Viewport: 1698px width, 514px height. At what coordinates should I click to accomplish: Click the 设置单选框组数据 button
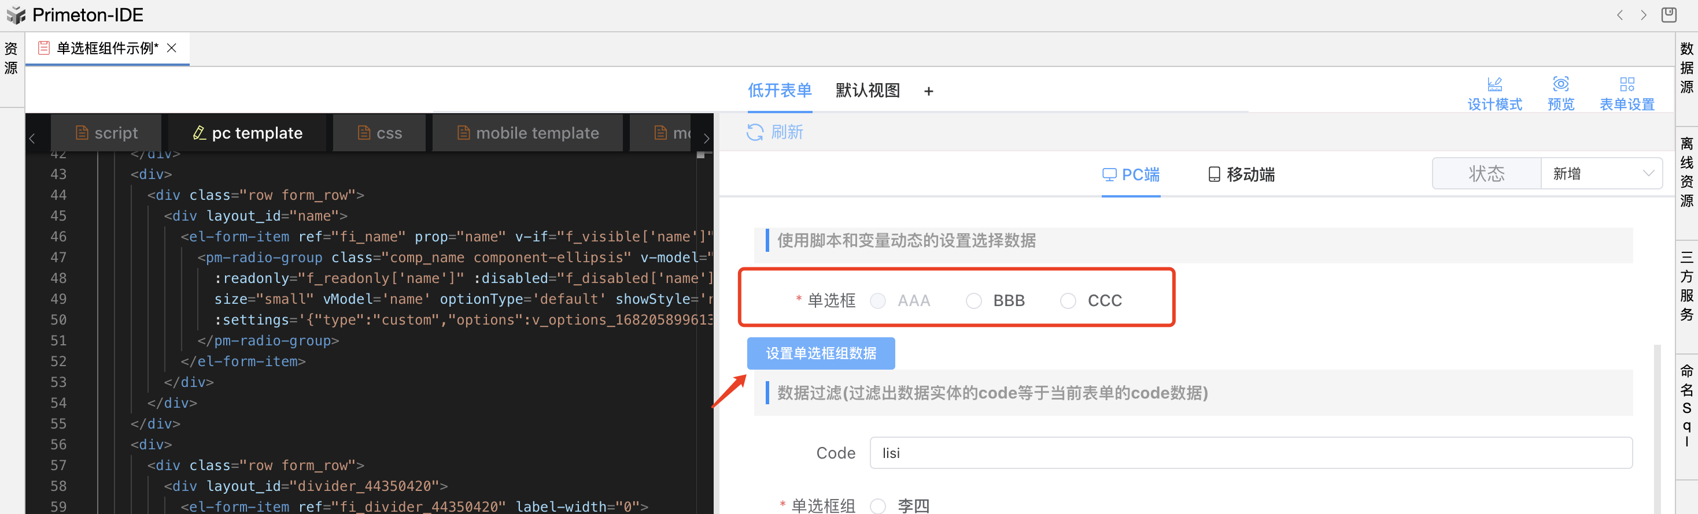coord(821,353)
